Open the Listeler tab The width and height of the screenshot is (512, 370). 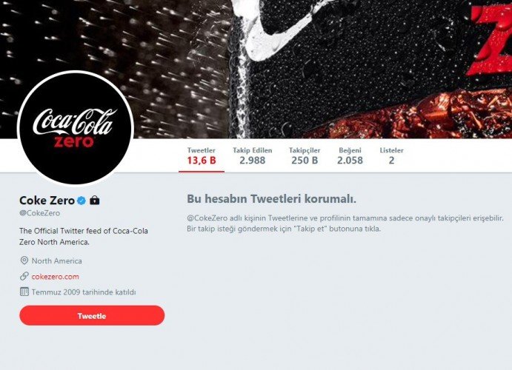click(x=391, y=156)
